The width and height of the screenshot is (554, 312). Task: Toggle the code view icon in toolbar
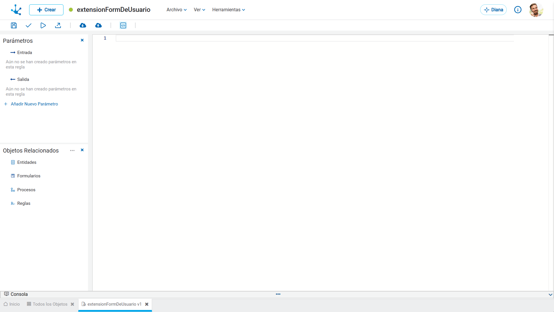click(x=123, y=25)
